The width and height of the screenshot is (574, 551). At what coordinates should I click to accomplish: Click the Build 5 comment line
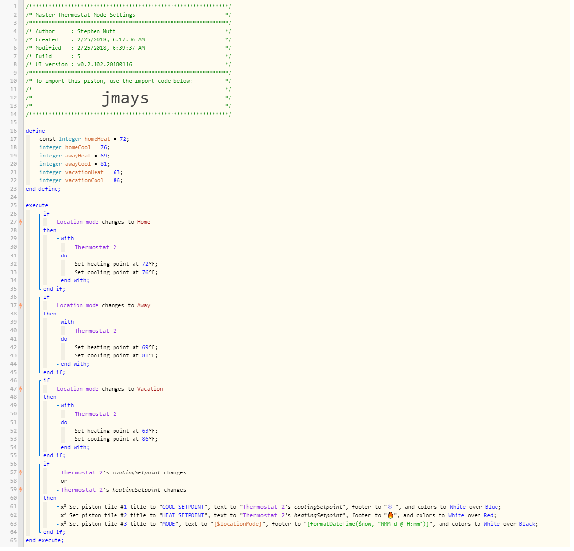click(129, 57)
